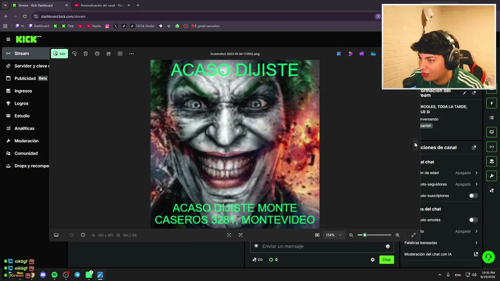Image resolution: width=500 pixels, height=281 pixels.
Task: Adjust the photo viewer zoom slider
Action: [x=374, y=235]
